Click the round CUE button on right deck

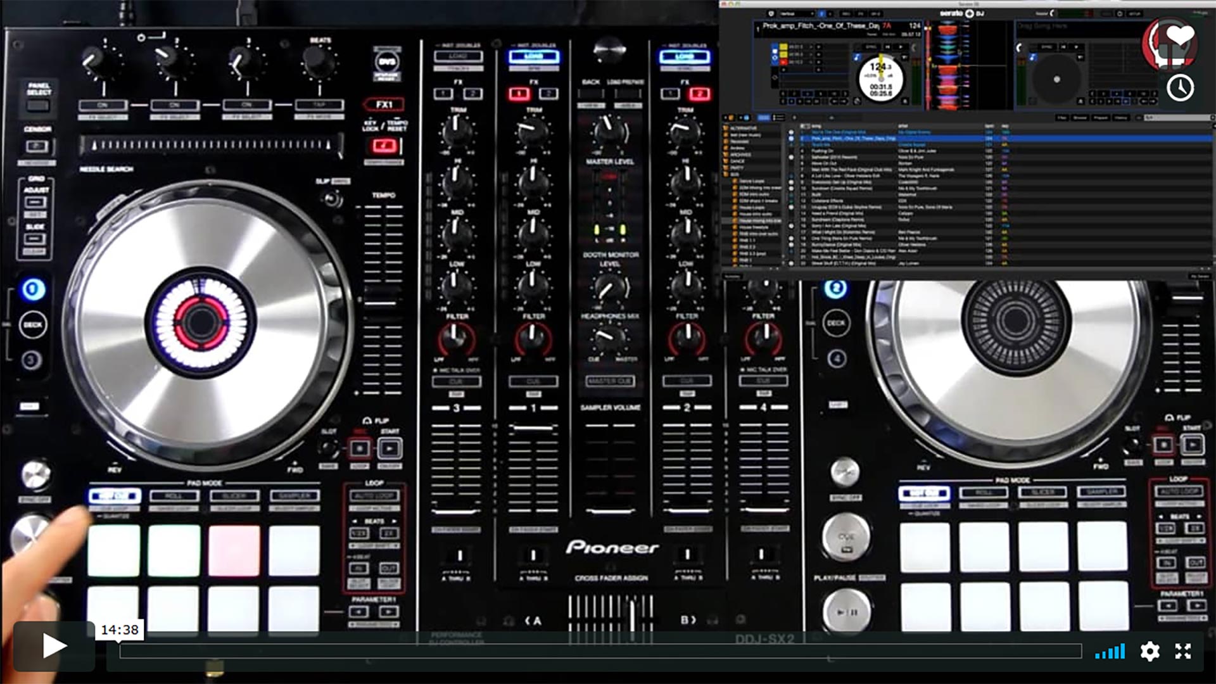coord(847,537)
